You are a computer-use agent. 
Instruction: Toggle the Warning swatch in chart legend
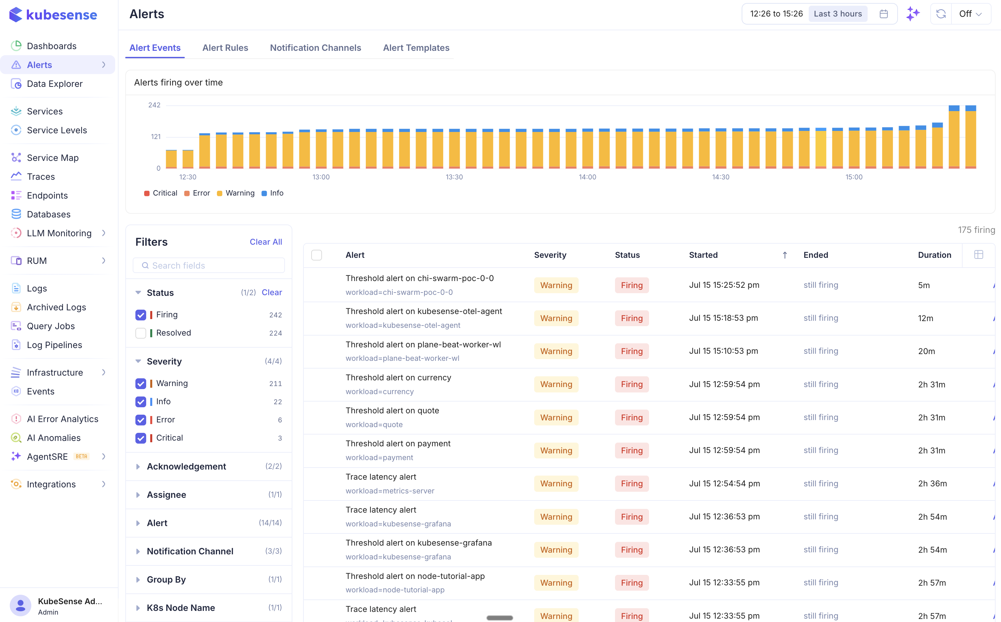point(220,193)
